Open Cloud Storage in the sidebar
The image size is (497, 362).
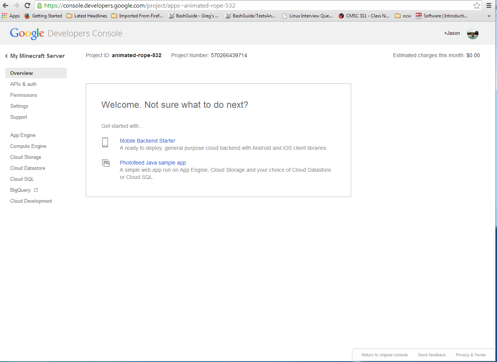(x=26, y=157)
